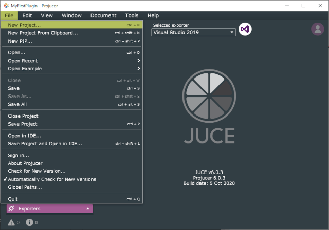Open the File menu
Screen dimensions: 329x230
tap(9, 16)
